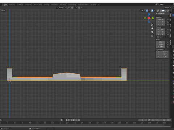The height and width of the screenshot is (130, 174).
Task: Open proportional editing falloff dropdown
Action: point(82,8)
